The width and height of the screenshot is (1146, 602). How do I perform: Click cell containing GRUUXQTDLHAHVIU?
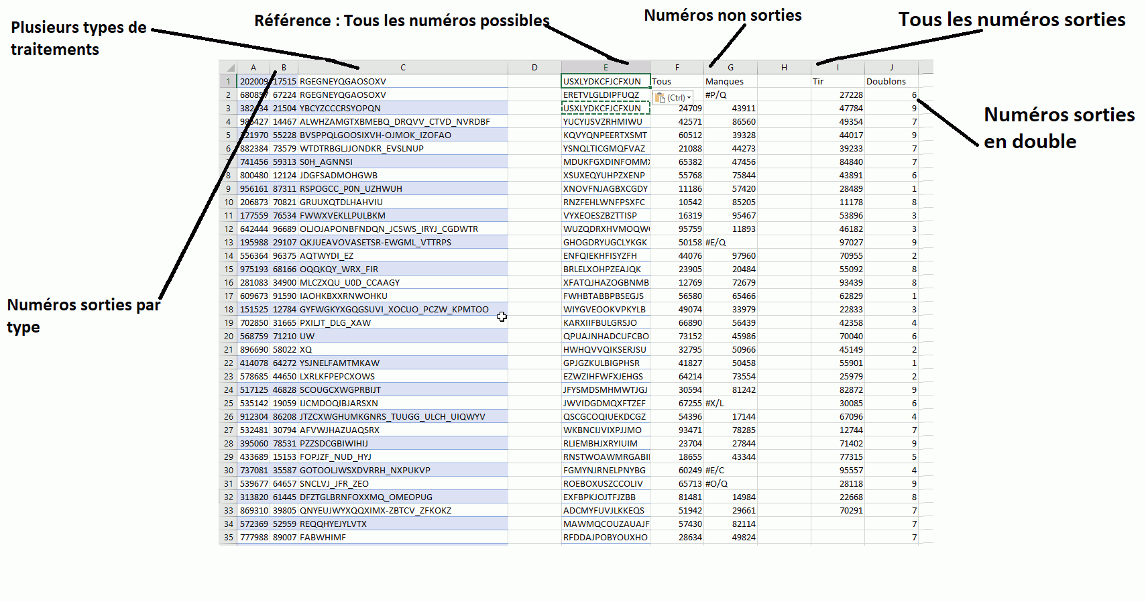[403, 202]
